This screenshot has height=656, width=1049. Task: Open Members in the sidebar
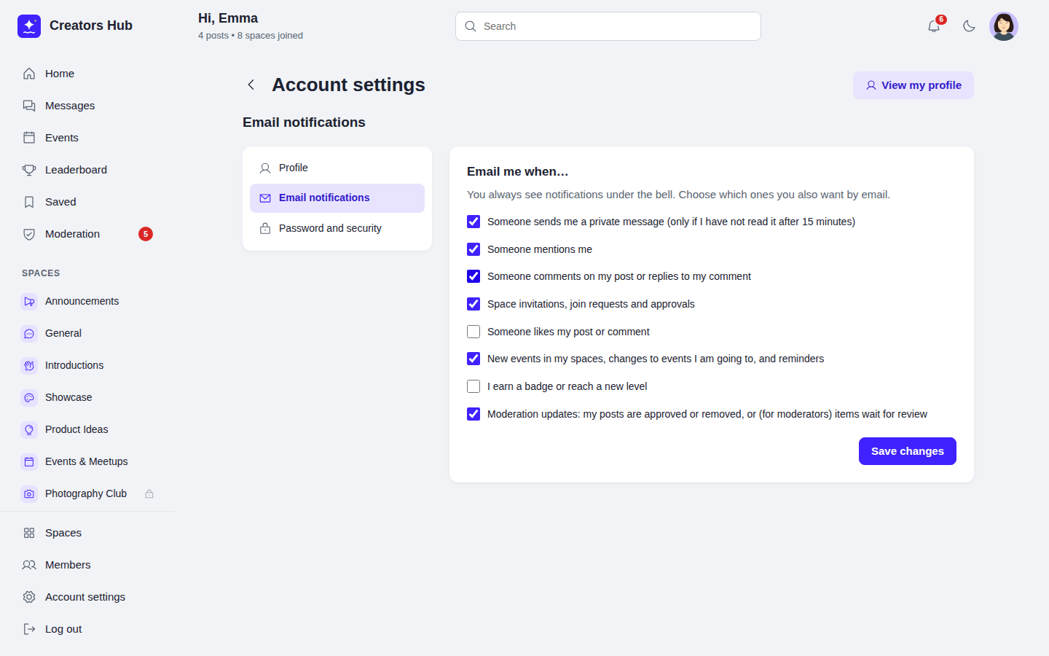(x=87, y=565)
